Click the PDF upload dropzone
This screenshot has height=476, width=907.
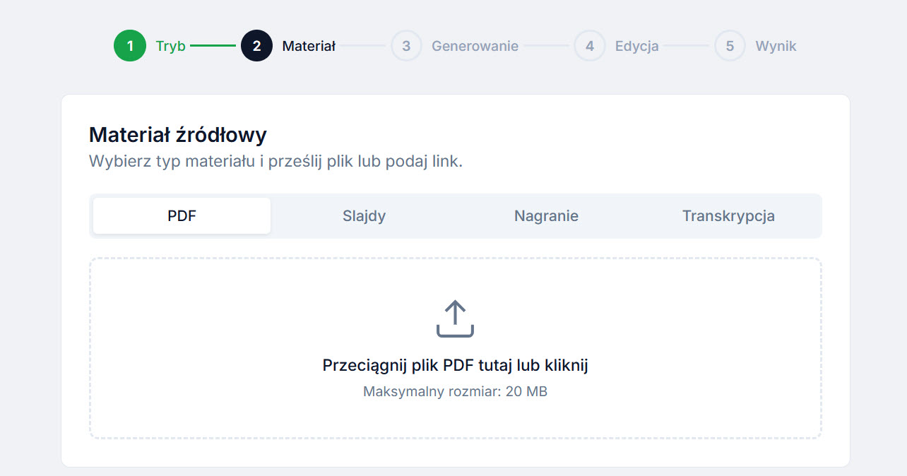click(x=455, y=347)
